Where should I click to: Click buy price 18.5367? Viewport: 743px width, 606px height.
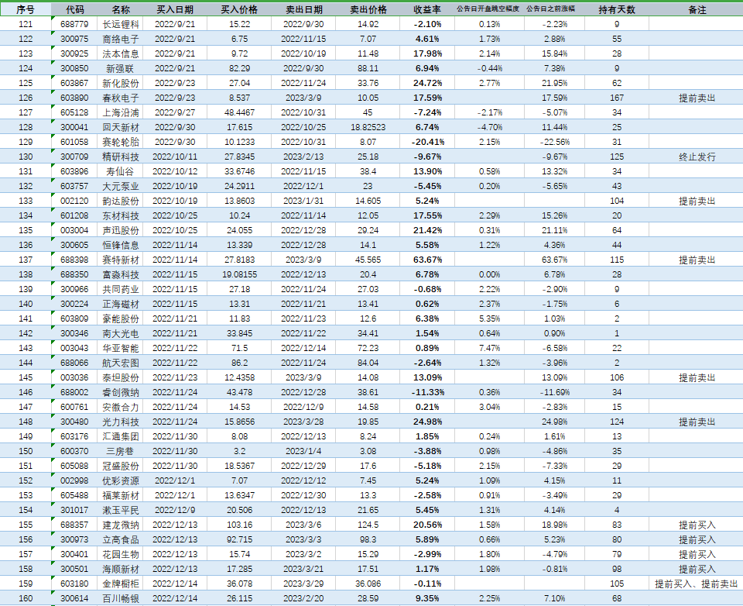point(239,466)
